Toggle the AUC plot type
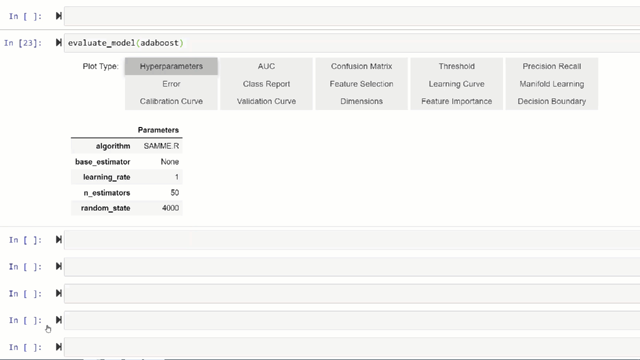The height and width of the screenshot is (360, 640). (x=266, y=66)
